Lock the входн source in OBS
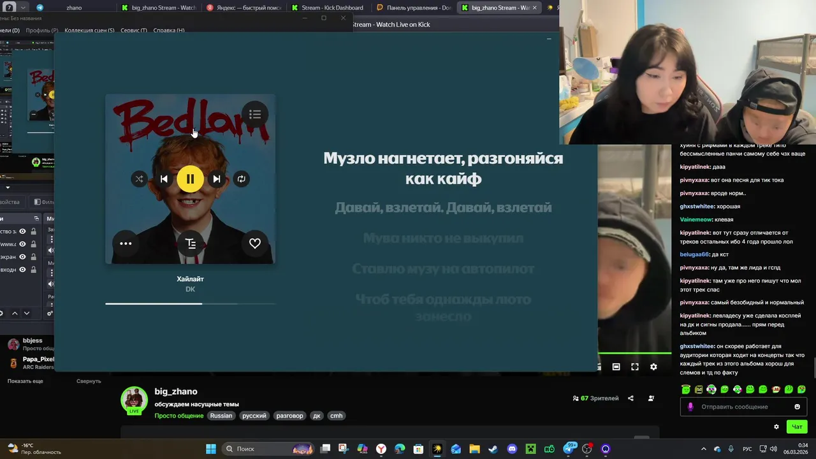This screenshot has width=816, height=459. [x=33, y=270]
